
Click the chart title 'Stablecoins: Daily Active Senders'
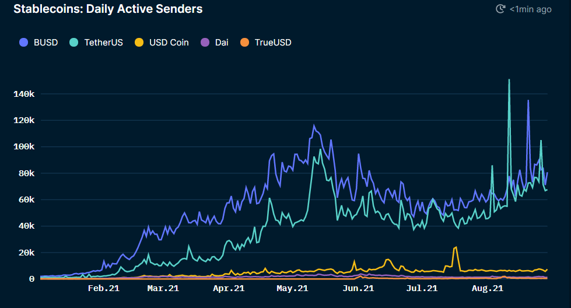[108, 9]
